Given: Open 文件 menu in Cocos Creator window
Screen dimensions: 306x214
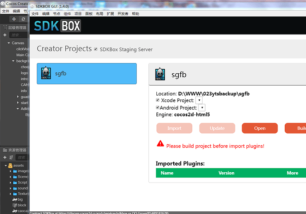Looking at the screenshot, I should click(x=6, y=11).
